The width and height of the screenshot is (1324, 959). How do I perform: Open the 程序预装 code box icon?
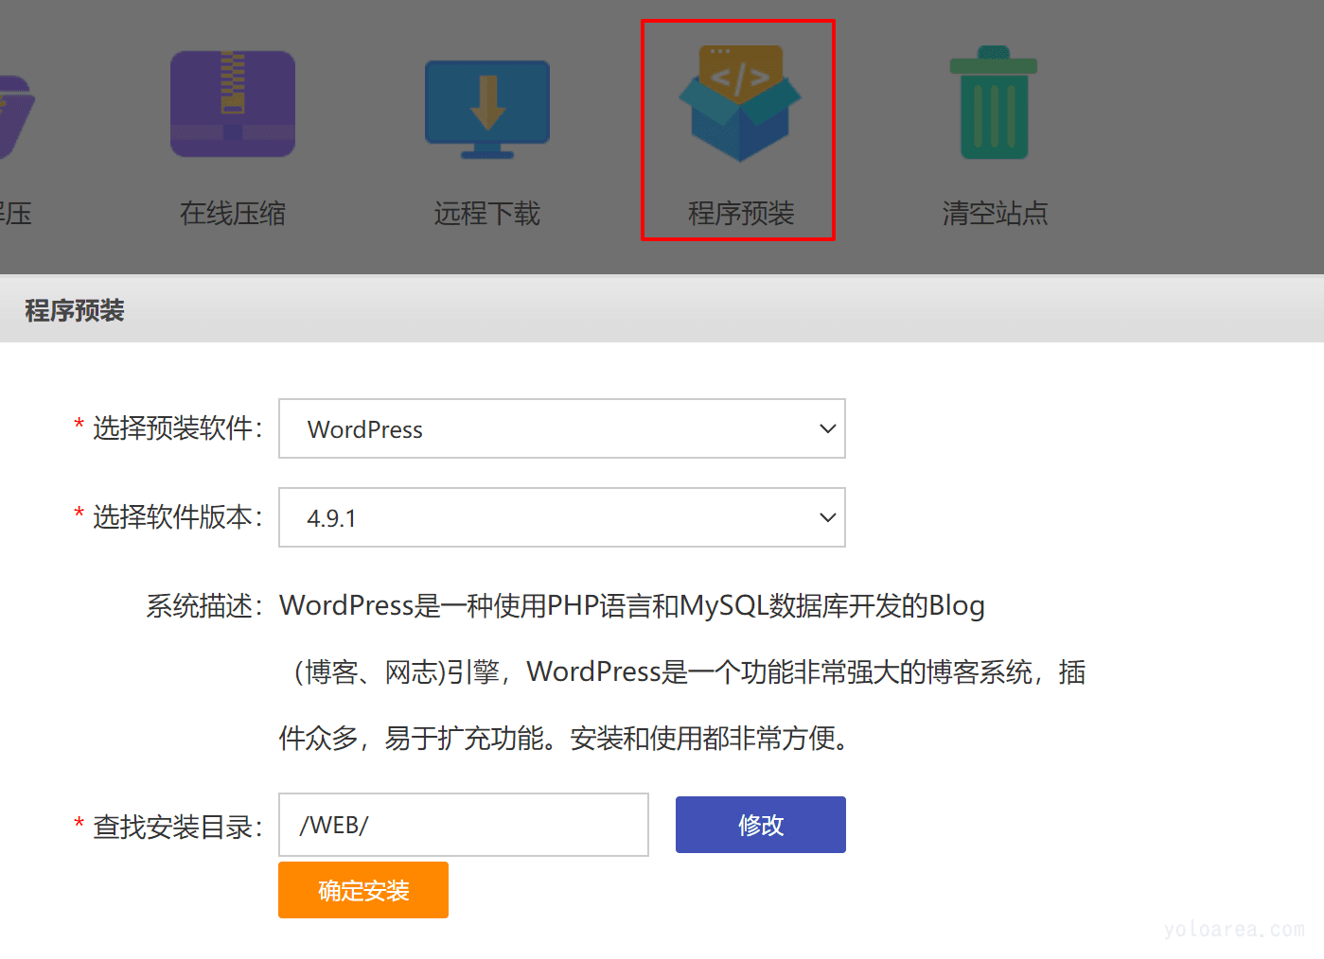739,103
